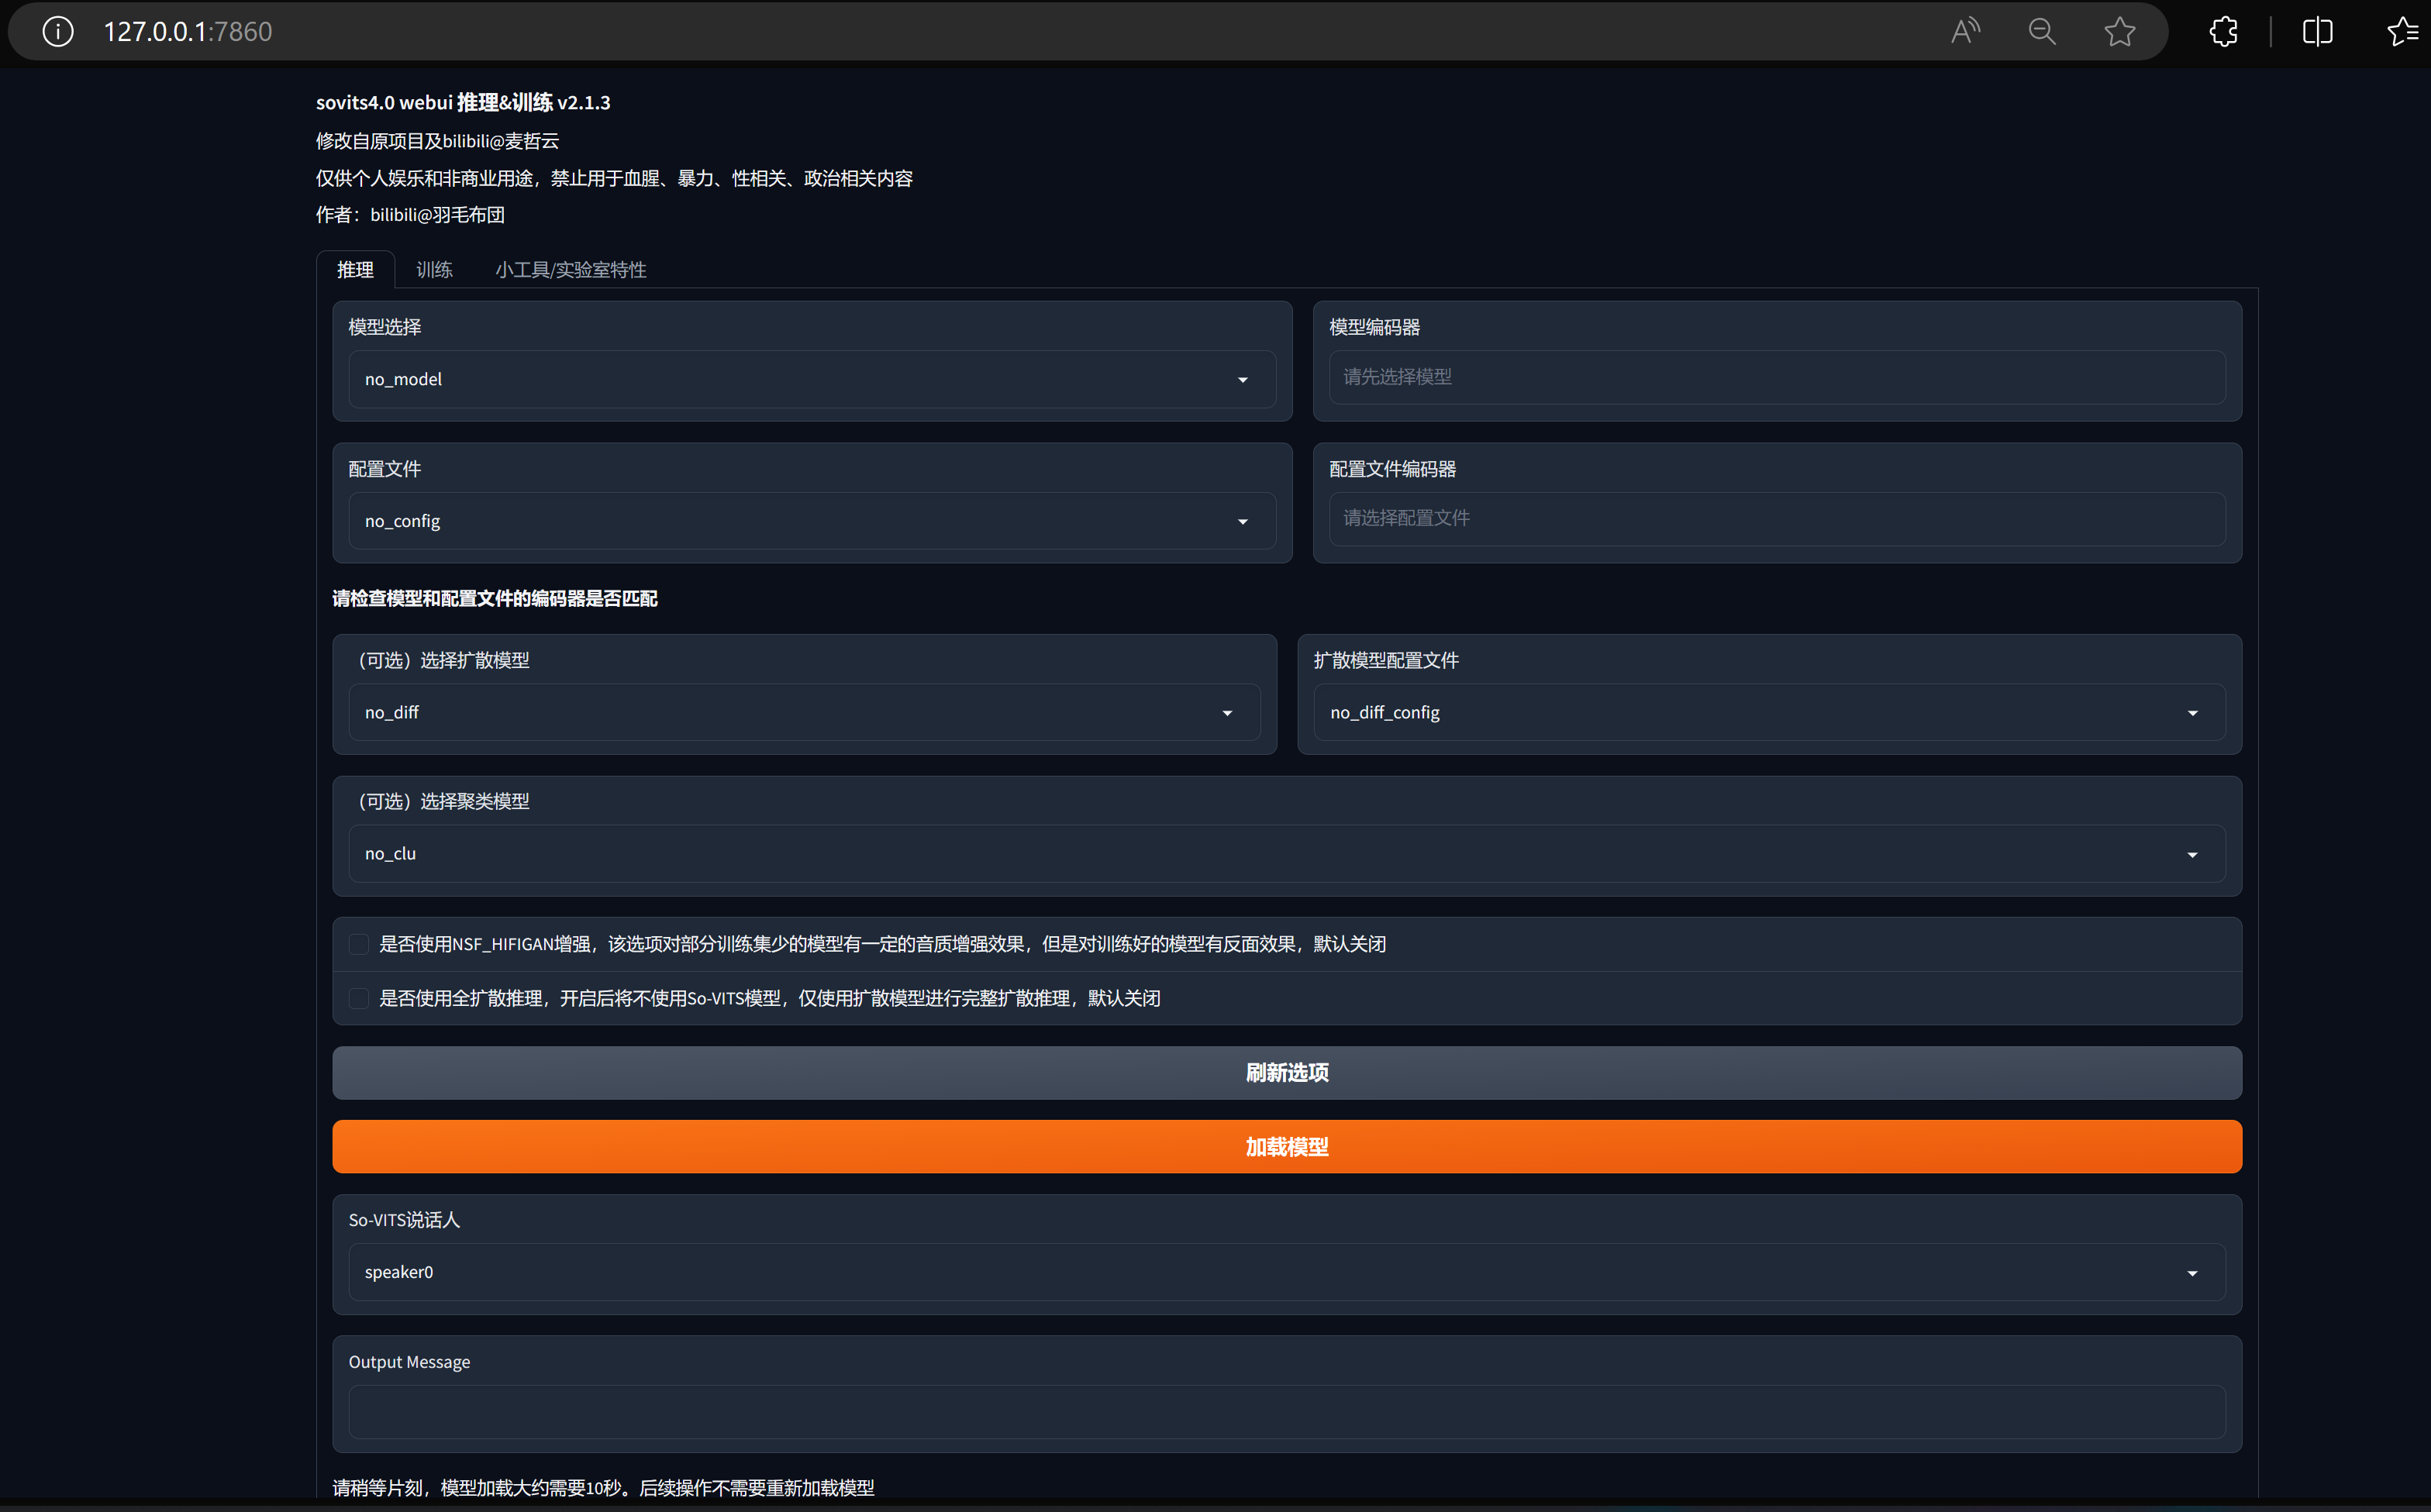Click the site information icon in address bar
Image resolution: width=2431 pixels, height=1512 pixels.
click(58, 32)
